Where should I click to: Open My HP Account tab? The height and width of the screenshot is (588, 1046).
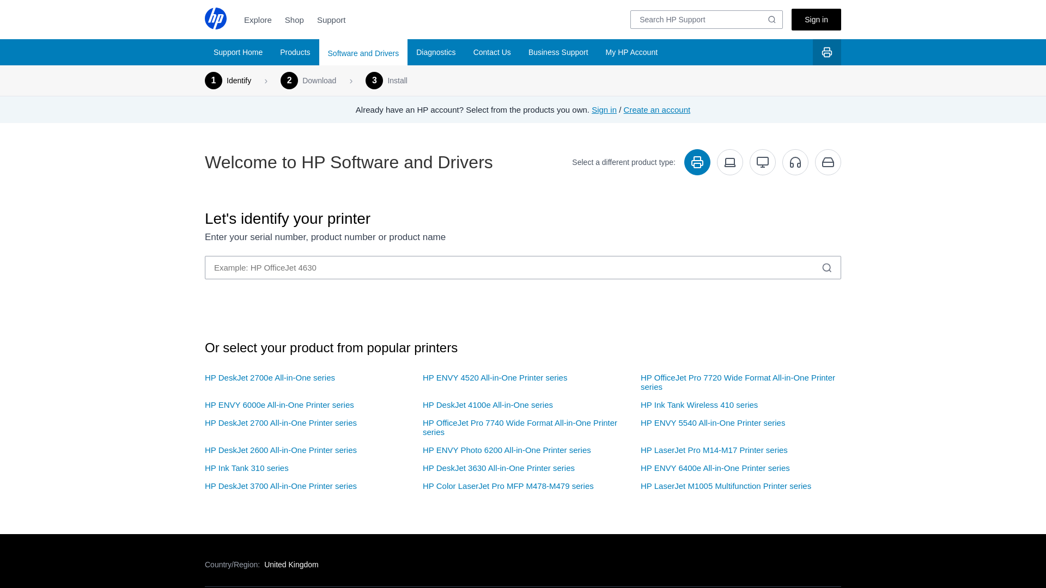(x=631, y=52)
